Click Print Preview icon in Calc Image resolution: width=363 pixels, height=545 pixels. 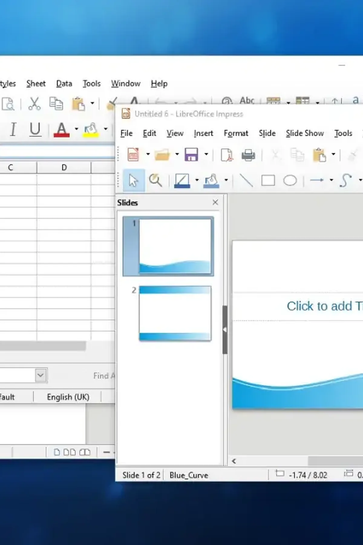tap(8, 104)
